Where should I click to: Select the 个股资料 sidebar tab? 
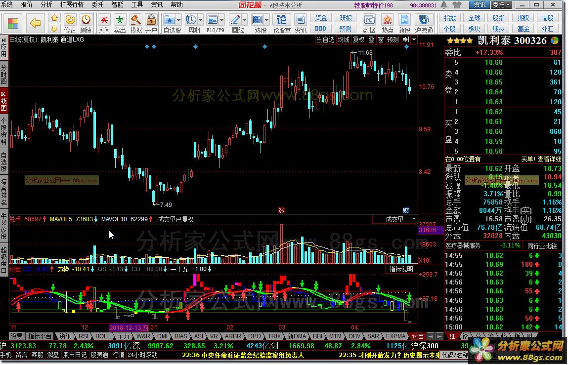(x=3, y=130)
